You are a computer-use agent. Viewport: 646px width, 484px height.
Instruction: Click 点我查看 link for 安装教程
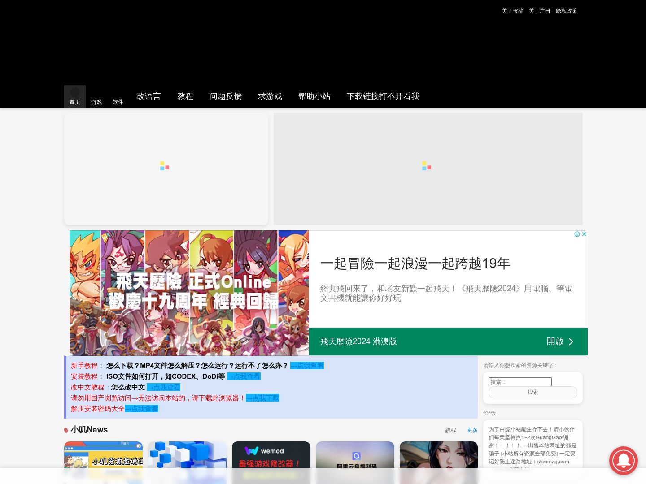(244, 376)
